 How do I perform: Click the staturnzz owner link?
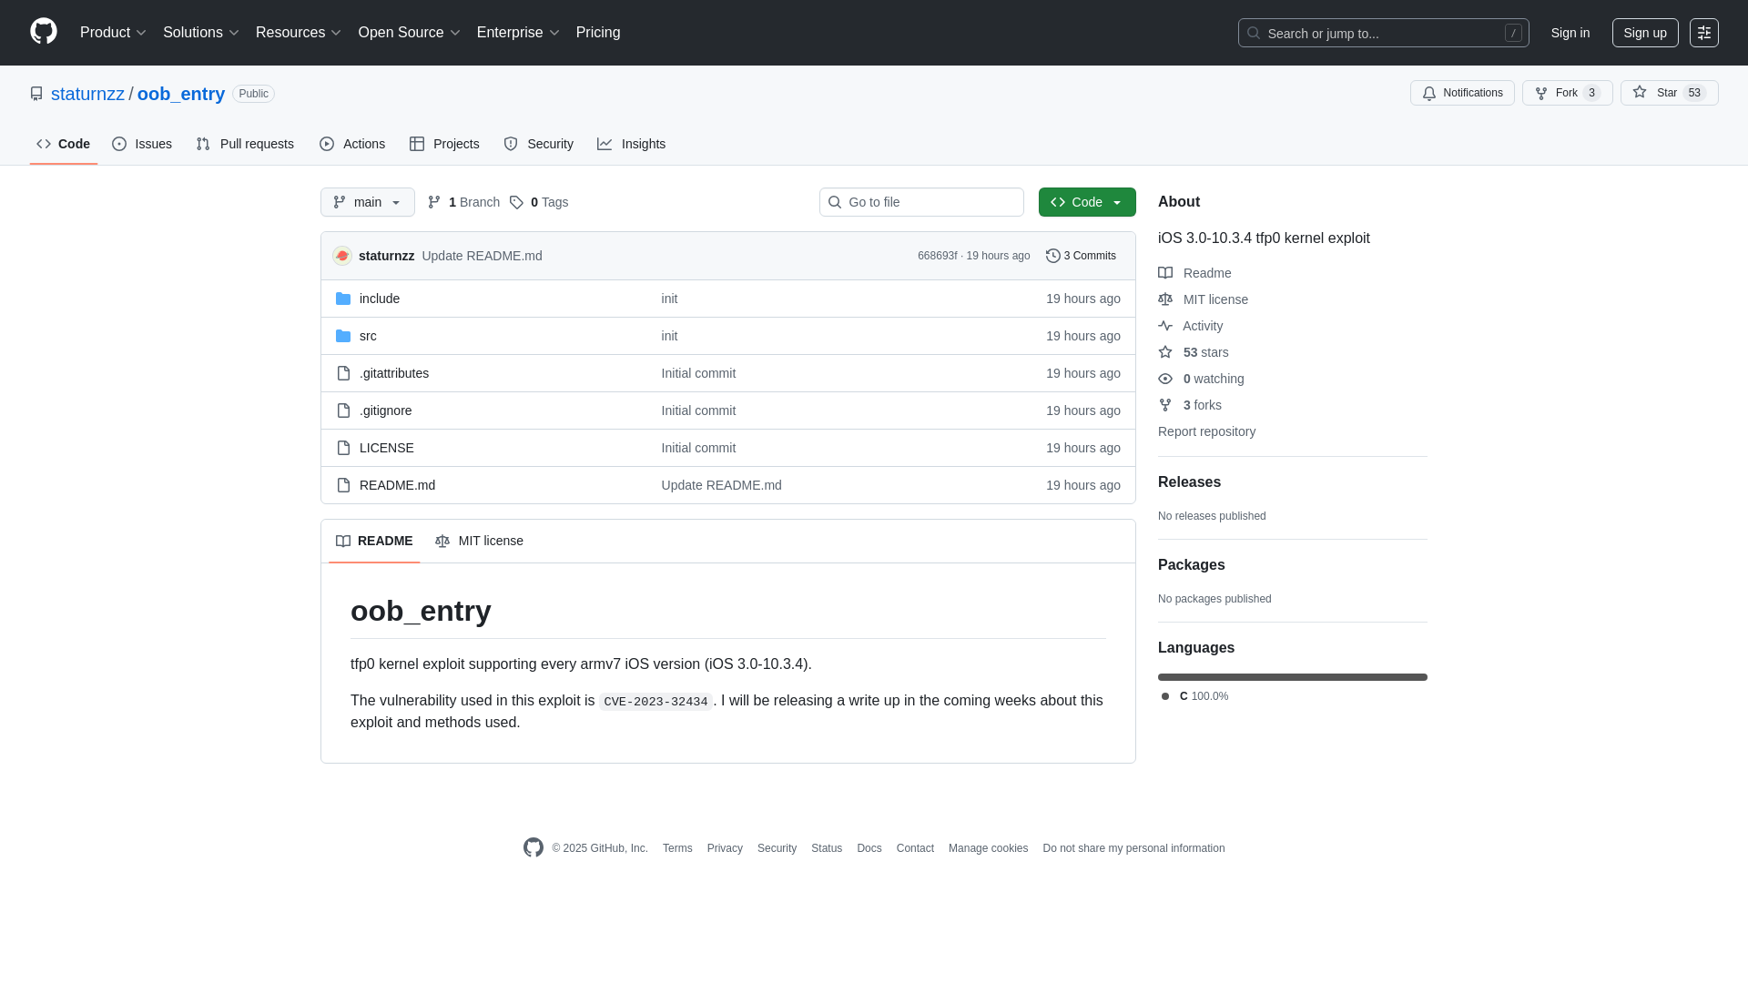pyautogui.click(x=87, y=94)
